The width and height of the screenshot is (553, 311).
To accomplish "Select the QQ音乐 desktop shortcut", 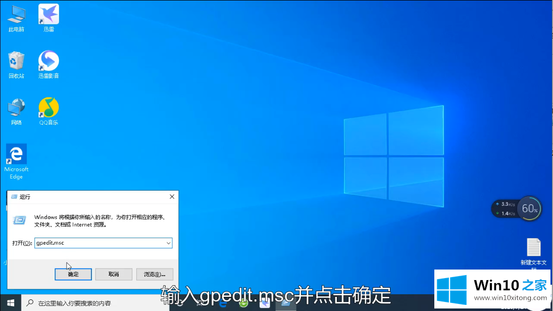I will 48,111.
